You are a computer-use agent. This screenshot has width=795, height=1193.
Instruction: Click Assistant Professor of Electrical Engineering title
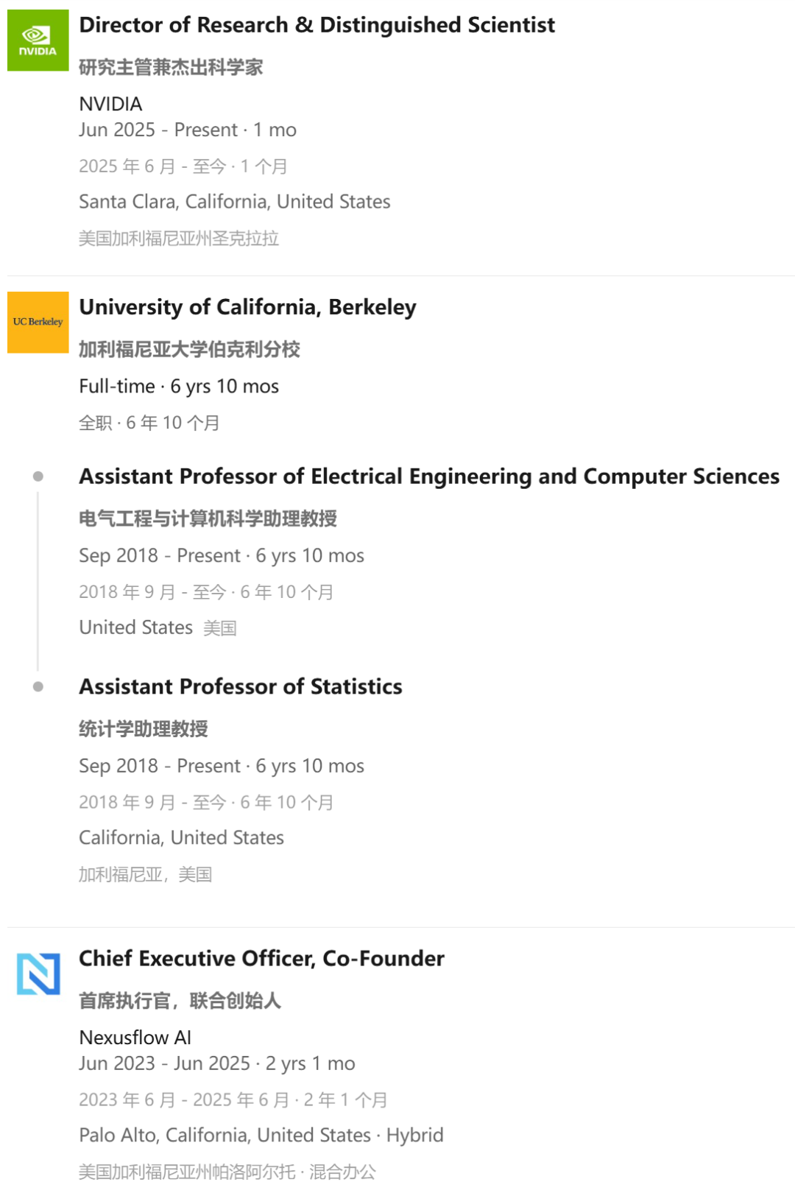[429, 476]
